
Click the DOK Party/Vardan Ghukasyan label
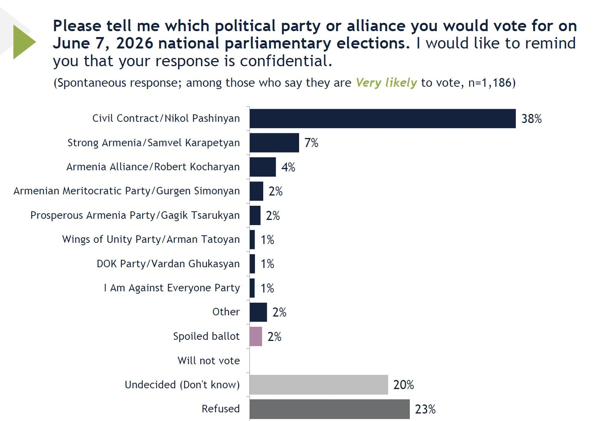point(168,264)
